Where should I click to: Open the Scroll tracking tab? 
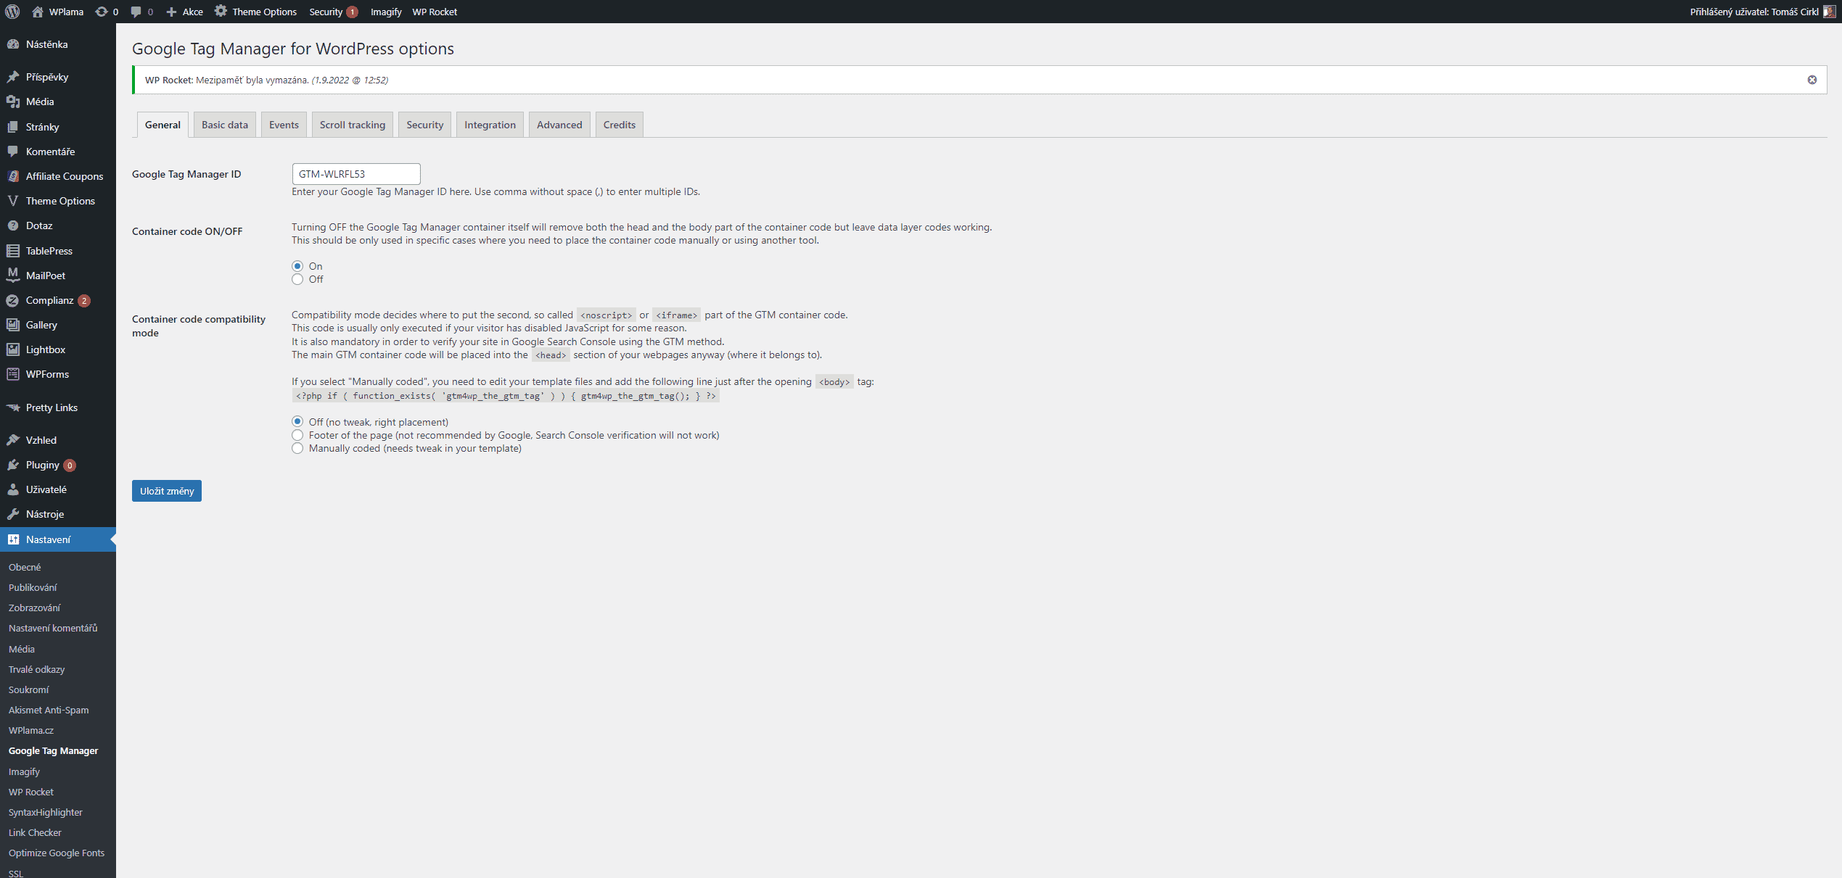[353, 125]
